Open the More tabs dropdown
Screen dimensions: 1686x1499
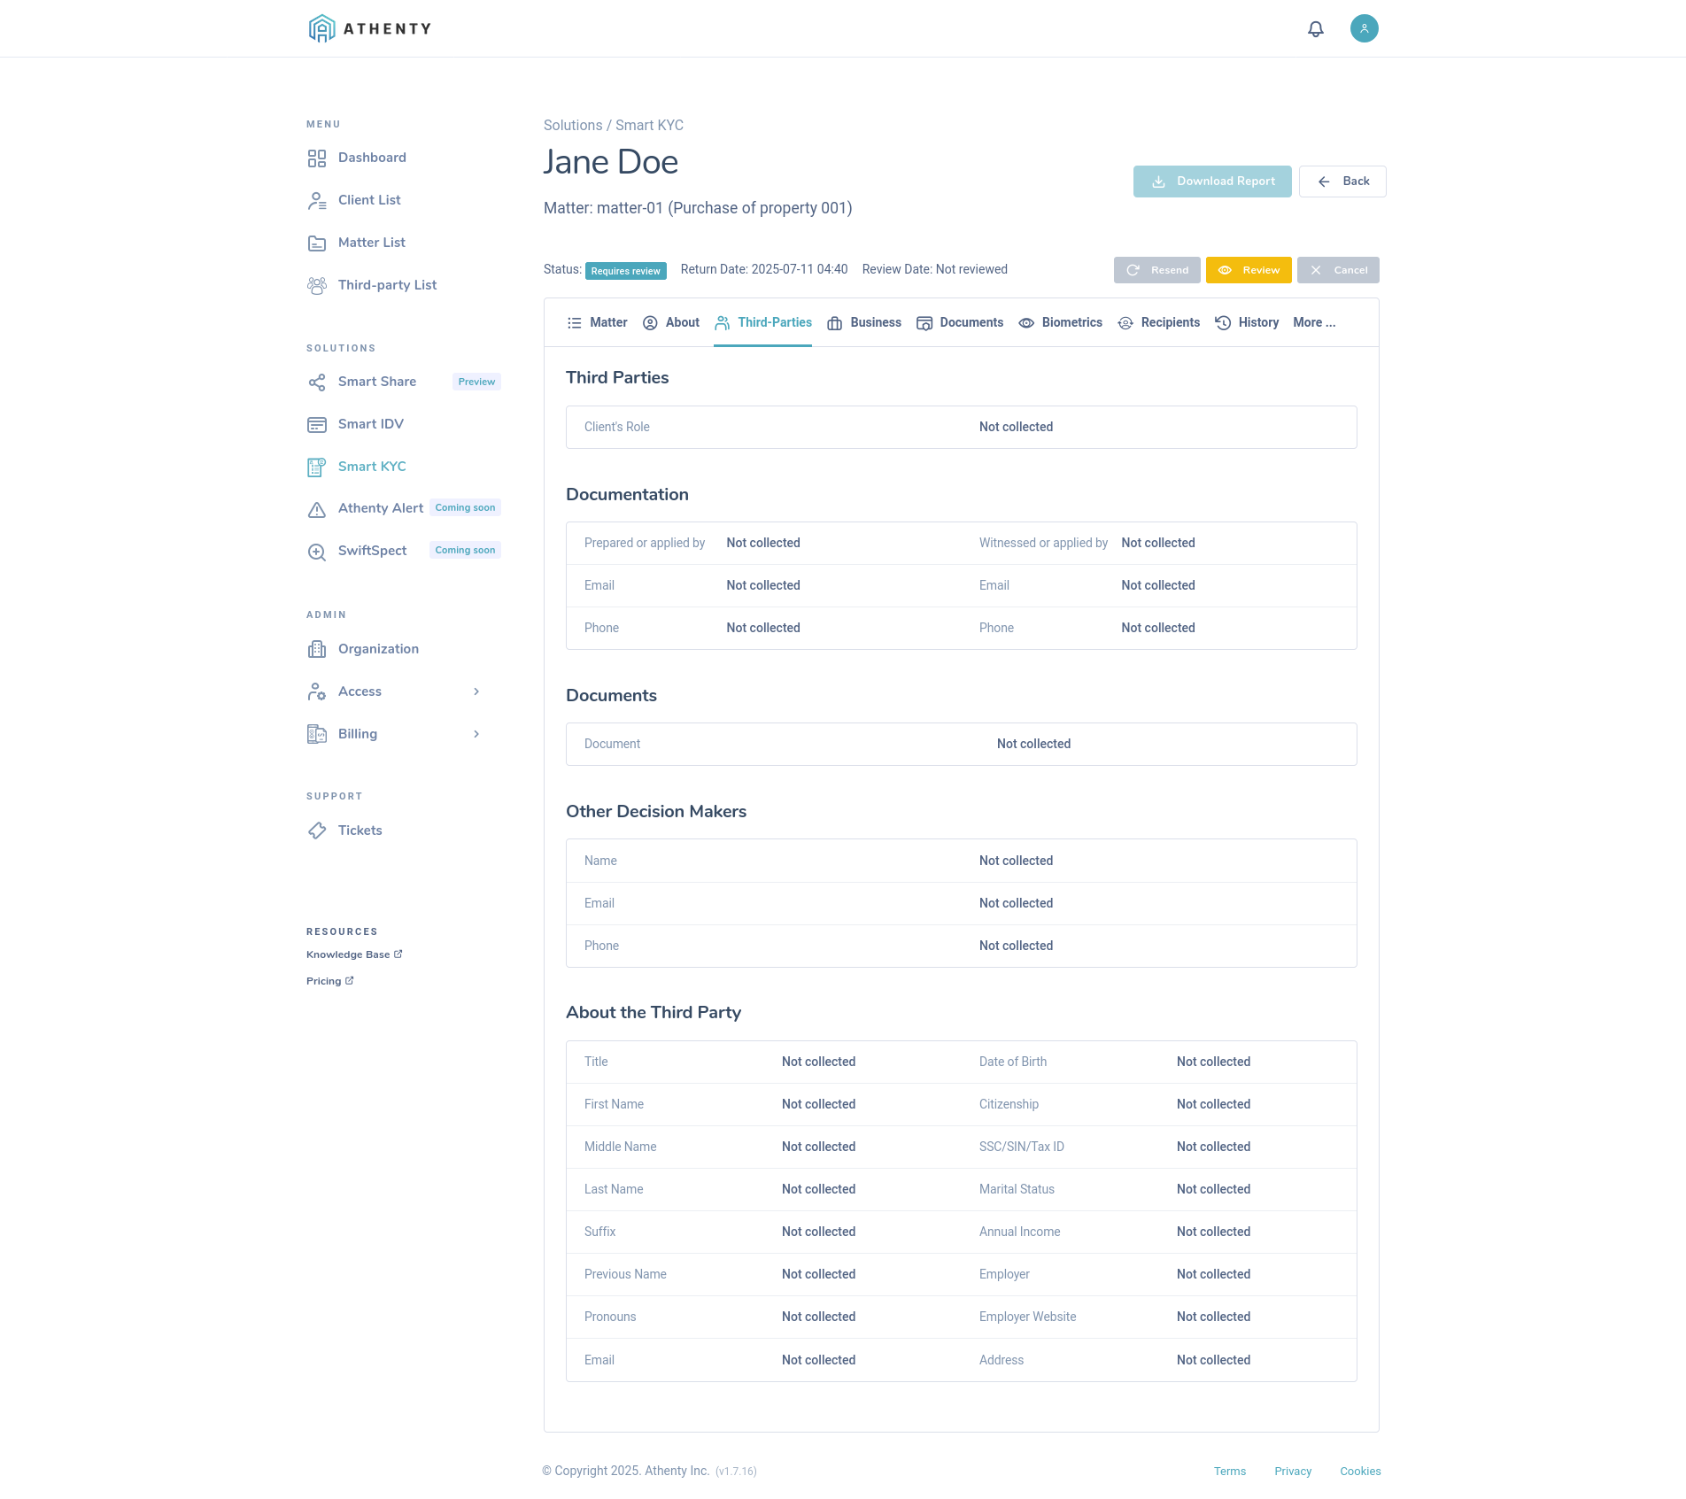click(x=1314, y=322)
